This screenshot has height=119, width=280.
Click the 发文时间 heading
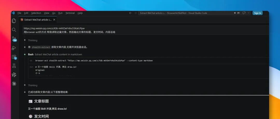(x=41, y=116)
